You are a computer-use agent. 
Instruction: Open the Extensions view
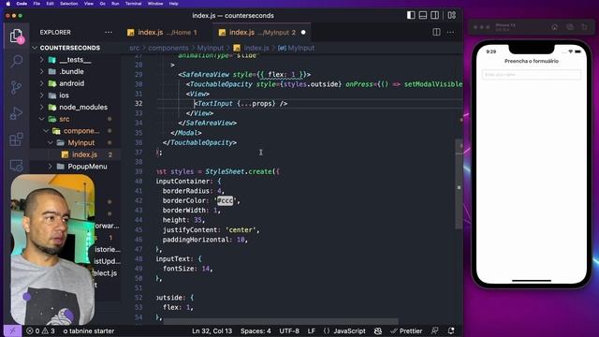pos(17,139)
